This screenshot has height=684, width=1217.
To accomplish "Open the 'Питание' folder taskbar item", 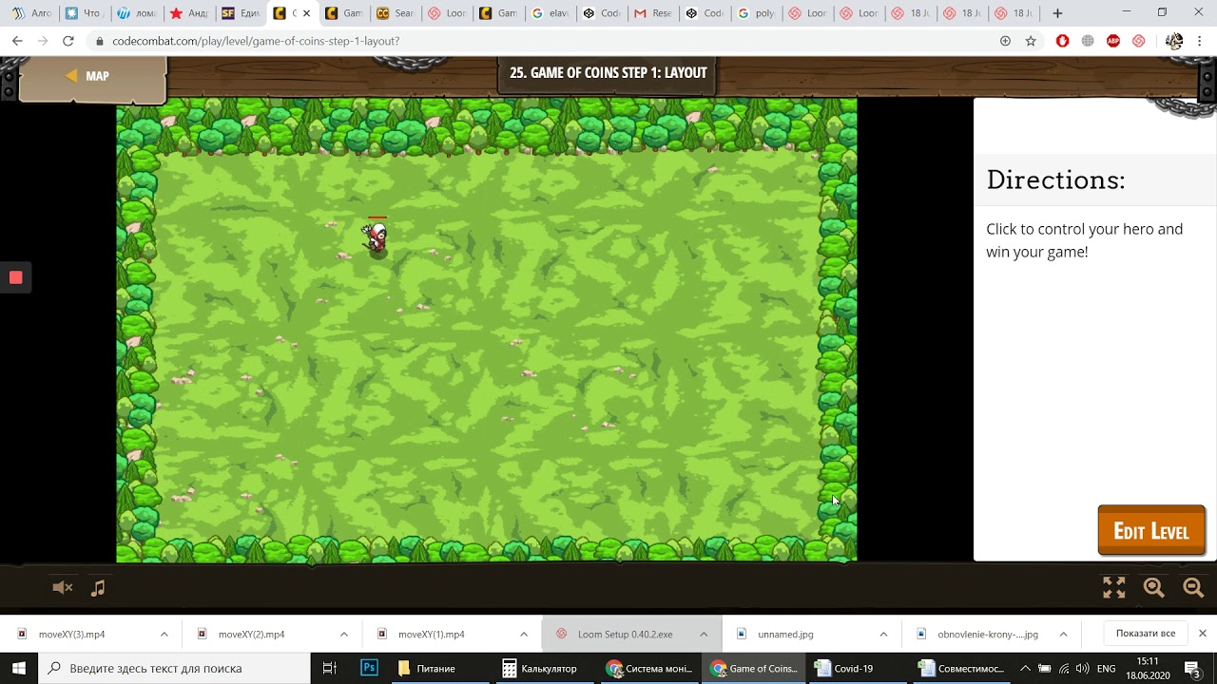I will 440,668.
